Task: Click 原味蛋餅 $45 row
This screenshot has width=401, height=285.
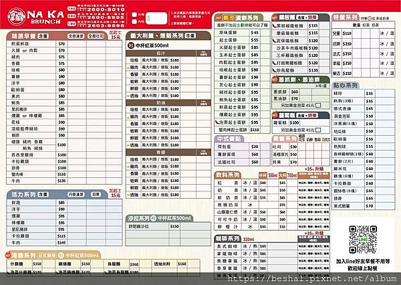Action: point(242,33)
